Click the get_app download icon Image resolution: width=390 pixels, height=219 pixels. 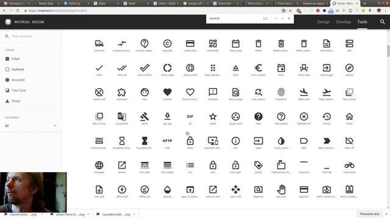coord(168,116)
